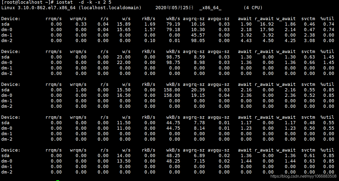
Task: Click the svctm value 0.66
Action: [x=309, y=62]
